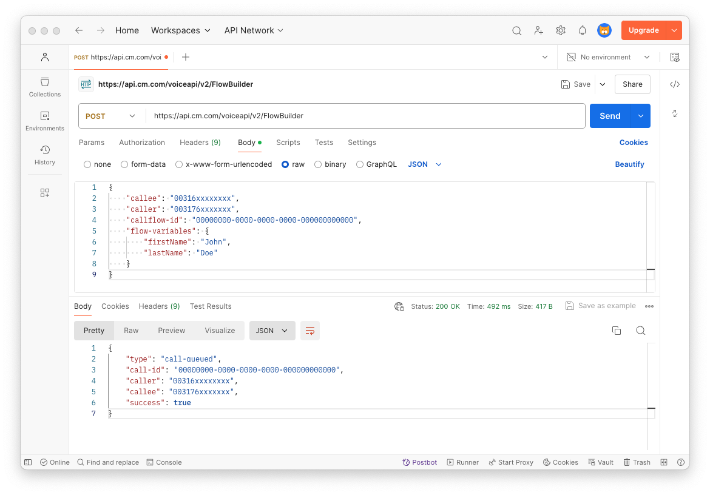
Task: Click the Upgrade button
Action: click(643, 30)
